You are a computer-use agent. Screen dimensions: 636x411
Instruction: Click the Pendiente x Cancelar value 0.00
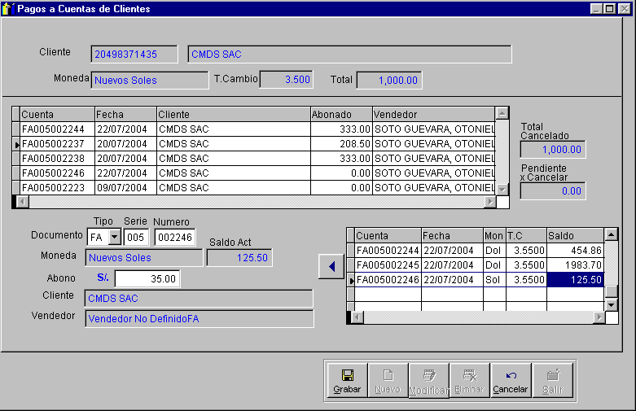[x=553, y=191]
